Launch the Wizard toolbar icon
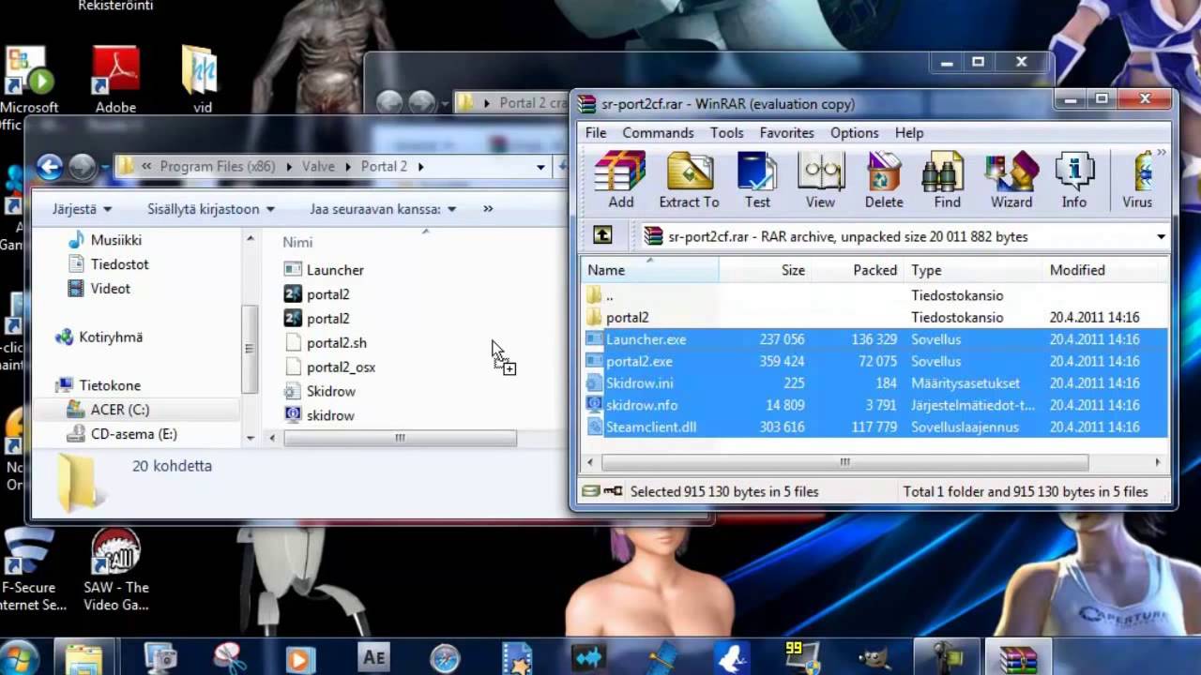 [x=1011, y=179]
